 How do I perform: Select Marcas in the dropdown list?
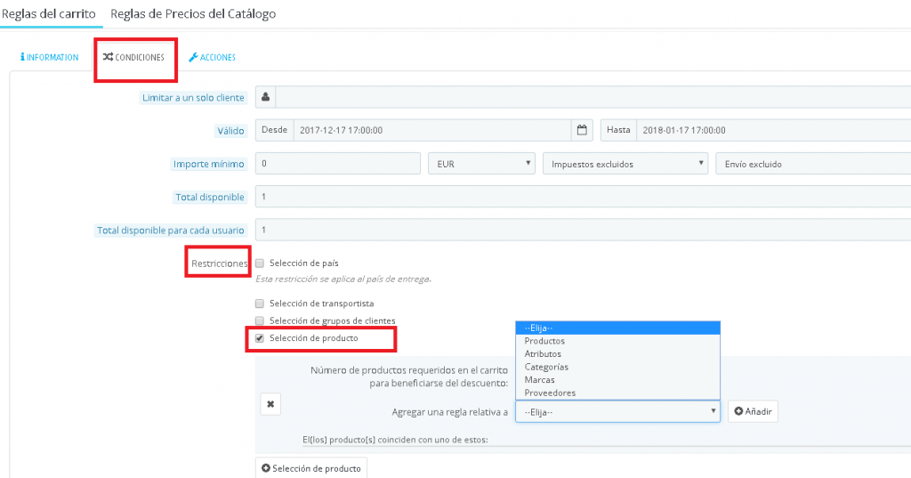540,380
